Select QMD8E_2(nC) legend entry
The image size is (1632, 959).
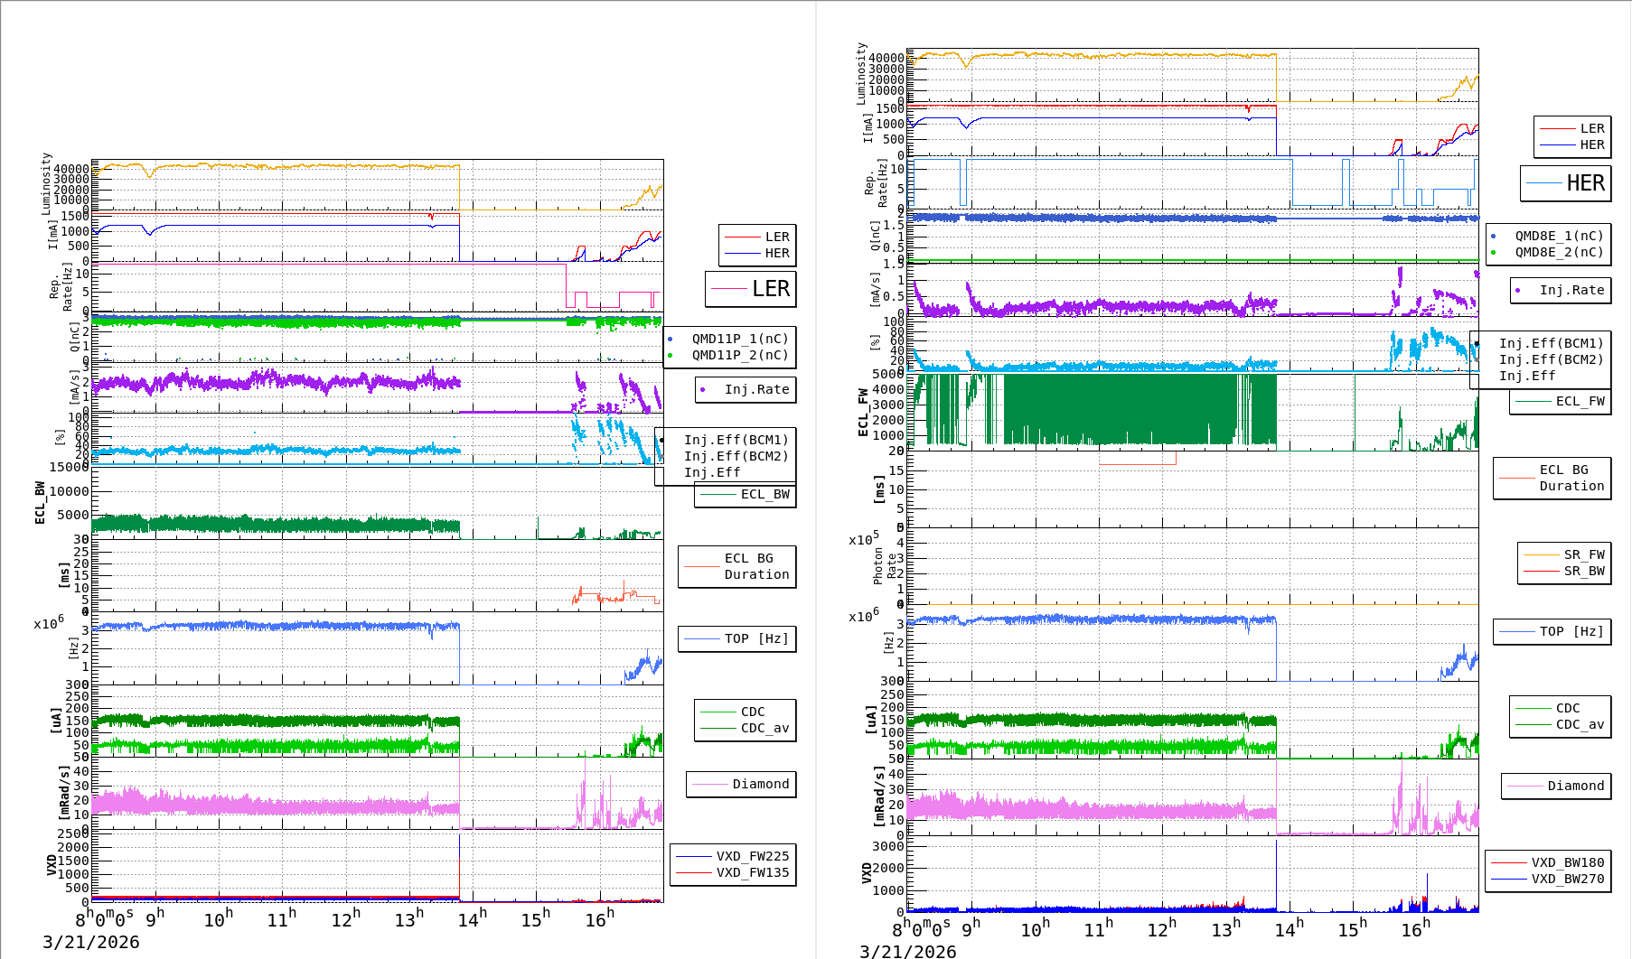[x=1558, y=252]
